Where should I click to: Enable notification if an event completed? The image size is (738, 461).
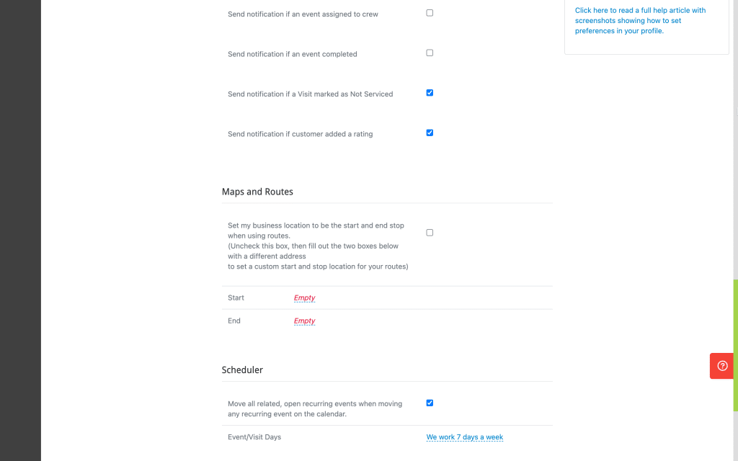(x=430, y=53)
